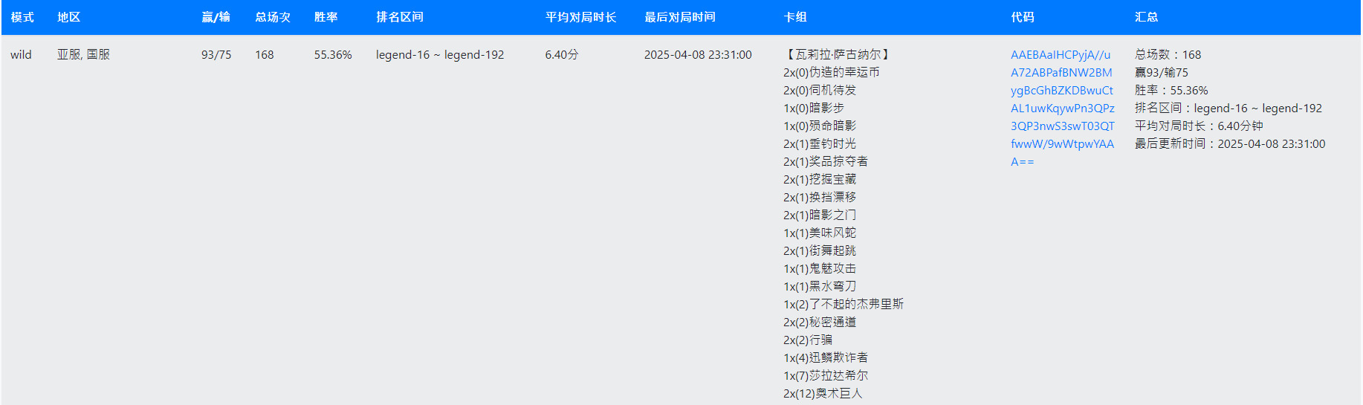This screenshot has width=1363, height=405.
Task: Select the 1x(7)莎拉达希尔 card entry
Action: (x=825, y=376)
